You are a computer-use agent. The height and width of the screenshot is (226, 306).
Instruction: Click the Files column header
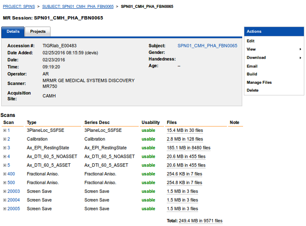pyautogui.click(x=172, y=123)
